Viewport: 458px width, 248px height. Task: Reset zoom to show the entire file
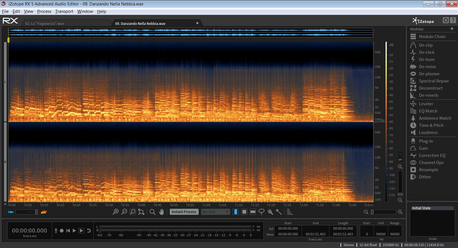pyautogui.click(x=141, y=212)
